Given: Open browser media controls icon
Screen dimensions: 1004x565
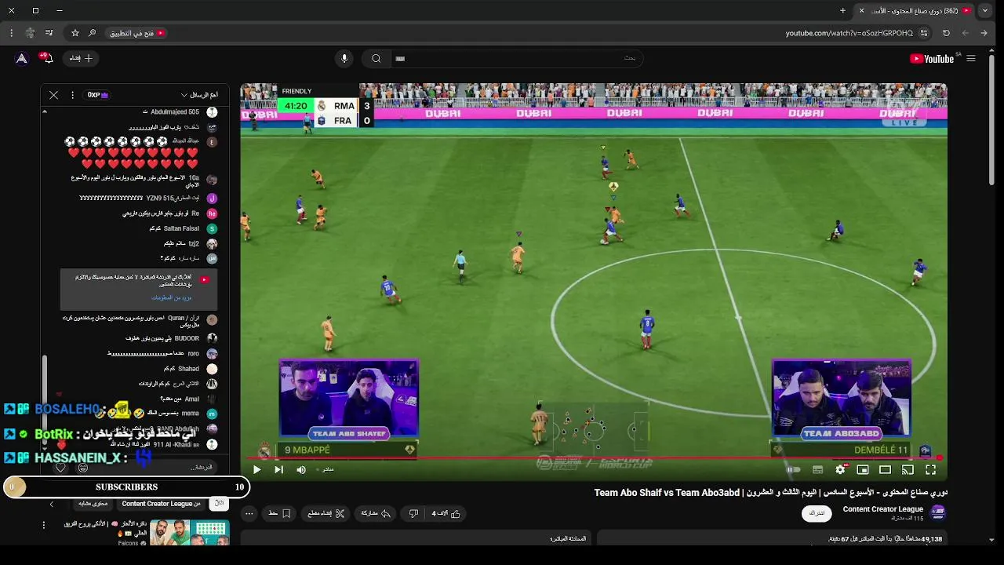Looking at the screenshot, I should [49, 33].
